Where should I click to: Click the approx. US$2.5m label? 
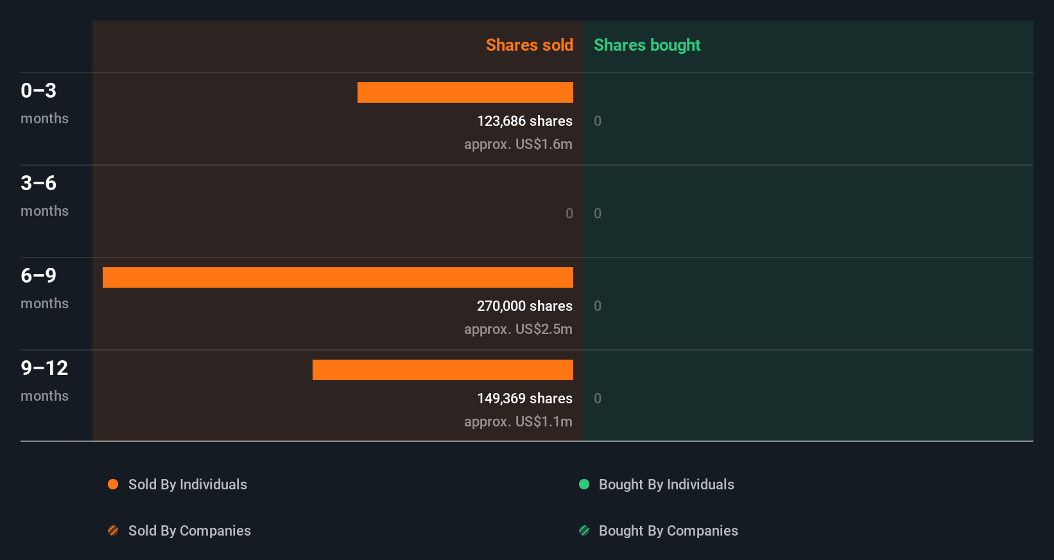(x=518, y=329)
